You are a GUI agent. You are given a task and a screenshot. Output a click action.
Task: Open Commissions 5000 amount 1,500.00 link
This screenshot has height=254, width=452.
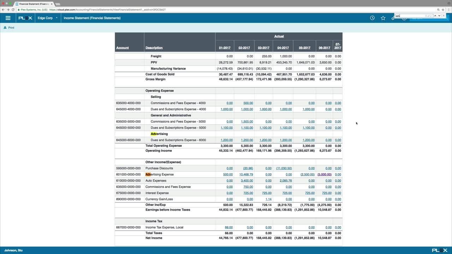tap(247, 122)
